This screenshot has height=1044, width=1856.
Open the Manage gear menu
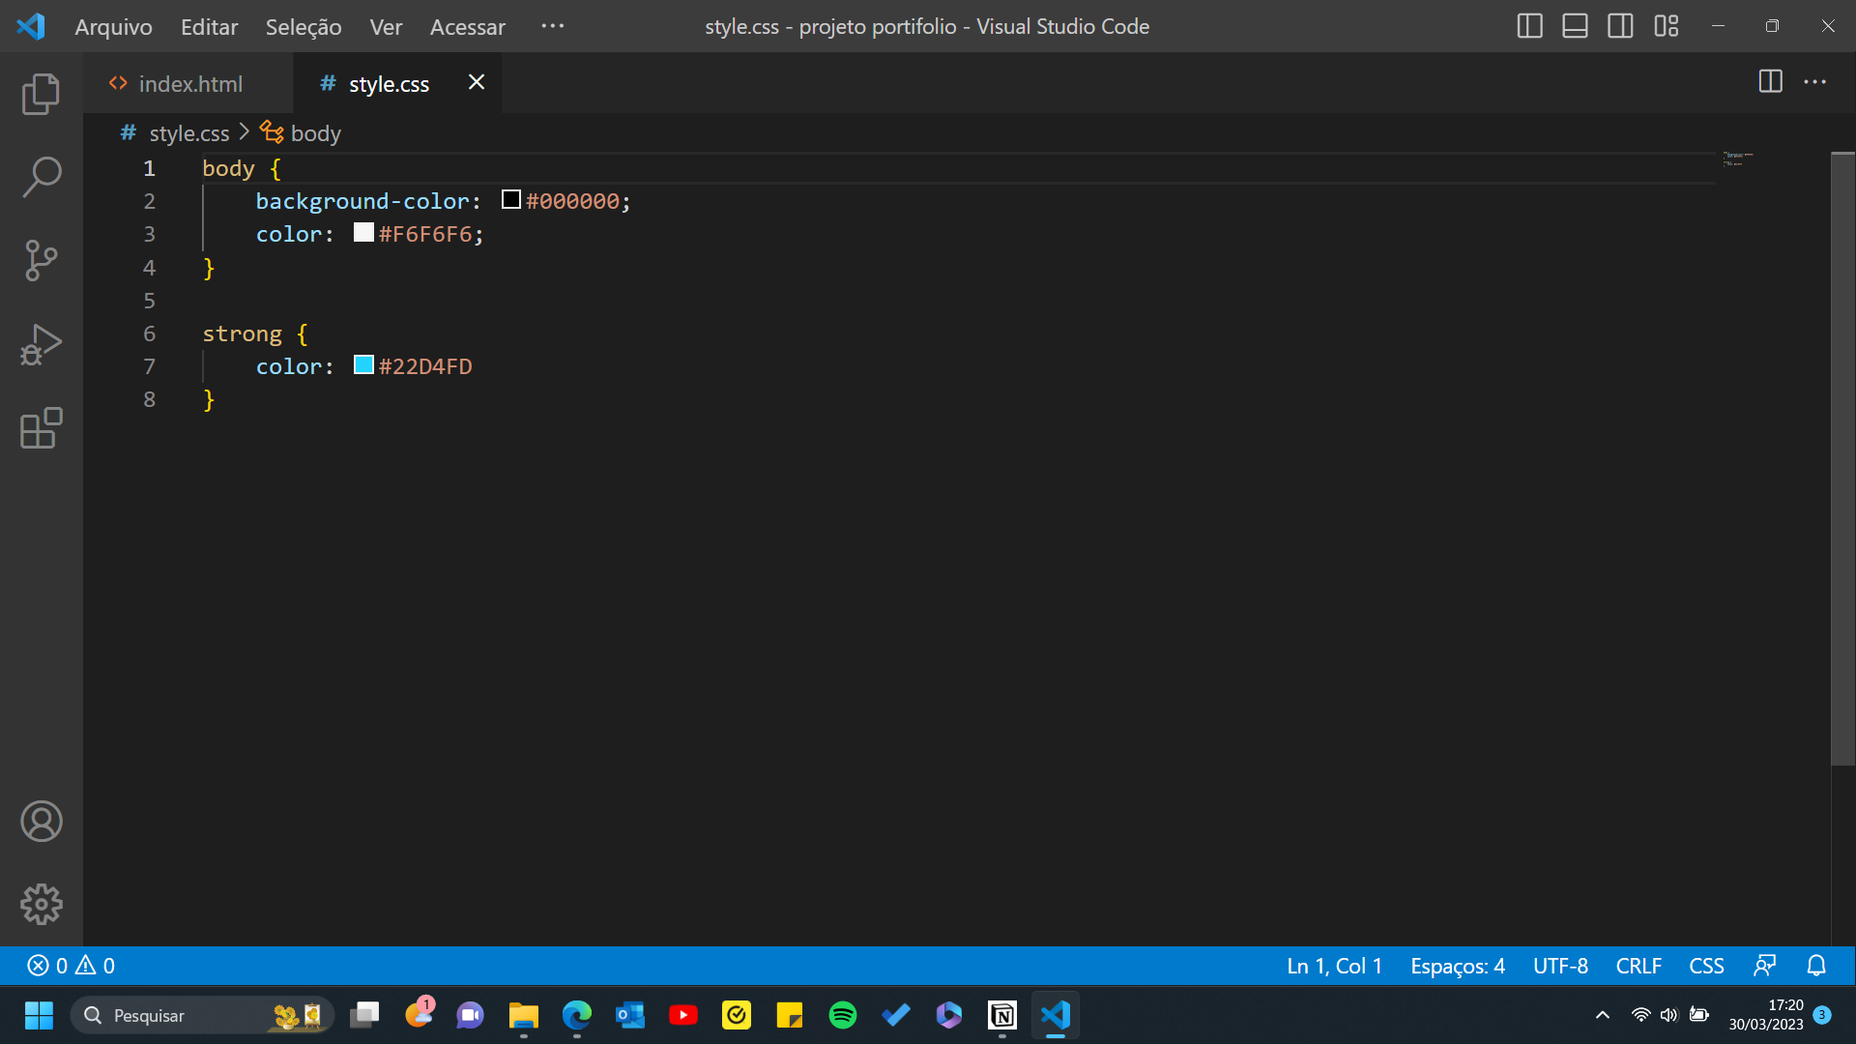click(x=41, y=905)
